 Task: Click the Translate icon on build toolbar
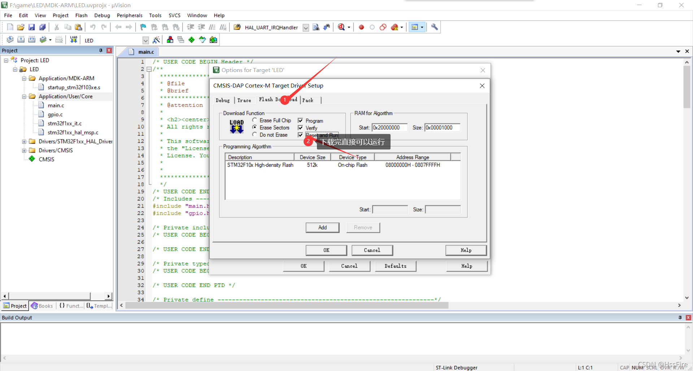10,40
